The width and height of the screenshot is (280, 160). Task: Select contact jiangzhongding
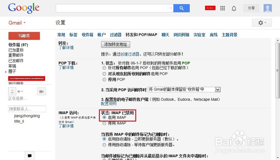coord(27,116)
